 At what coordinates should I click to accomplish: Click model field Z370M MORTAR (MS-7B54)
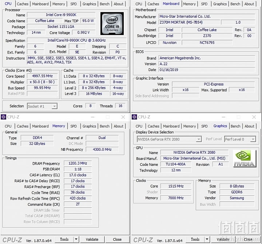point(189,22)
